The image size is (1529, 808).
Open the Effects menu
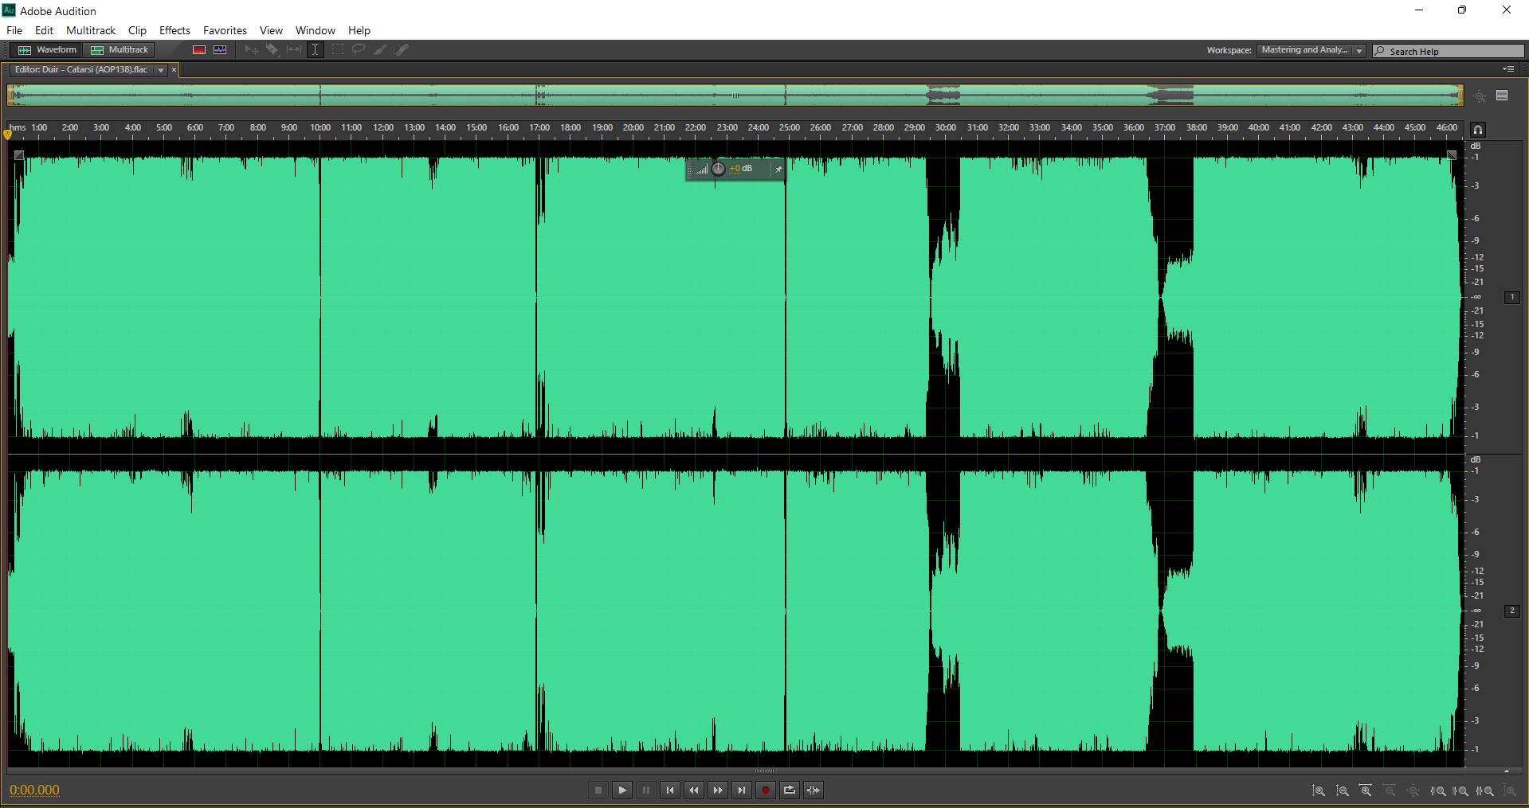coord(174,30)
